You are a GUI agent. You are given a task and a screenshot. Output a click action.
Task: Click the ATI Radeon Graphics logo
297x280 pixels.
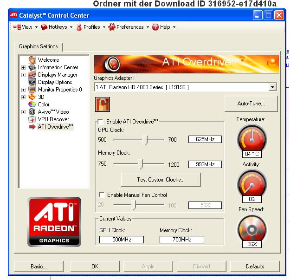tap(54, 222)
